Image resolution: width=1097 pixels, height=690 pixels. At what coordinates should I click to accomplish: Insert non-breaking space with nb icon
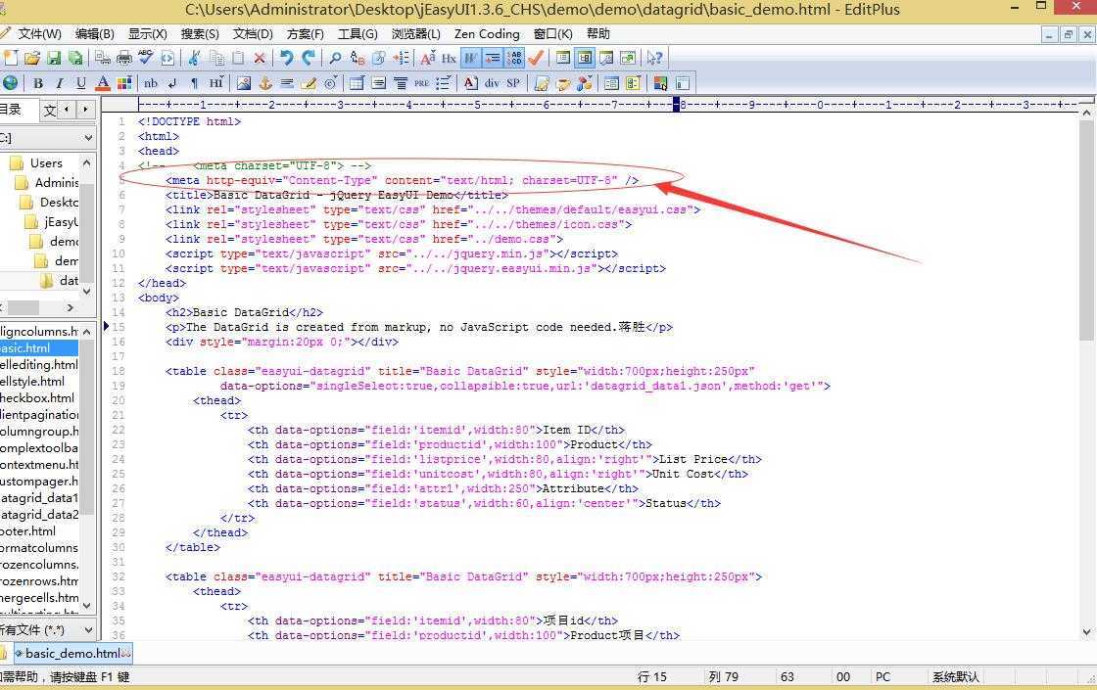pos(151,83)
